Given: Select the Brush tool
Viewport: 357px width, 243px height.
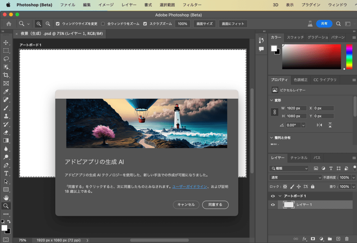Looking at the screenshot, I should tap(6, 108).
